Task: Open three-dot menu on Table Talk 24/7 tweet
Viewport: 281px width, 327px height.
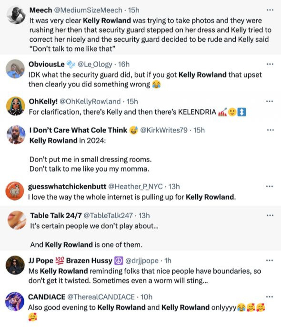Action: [270, 215]
